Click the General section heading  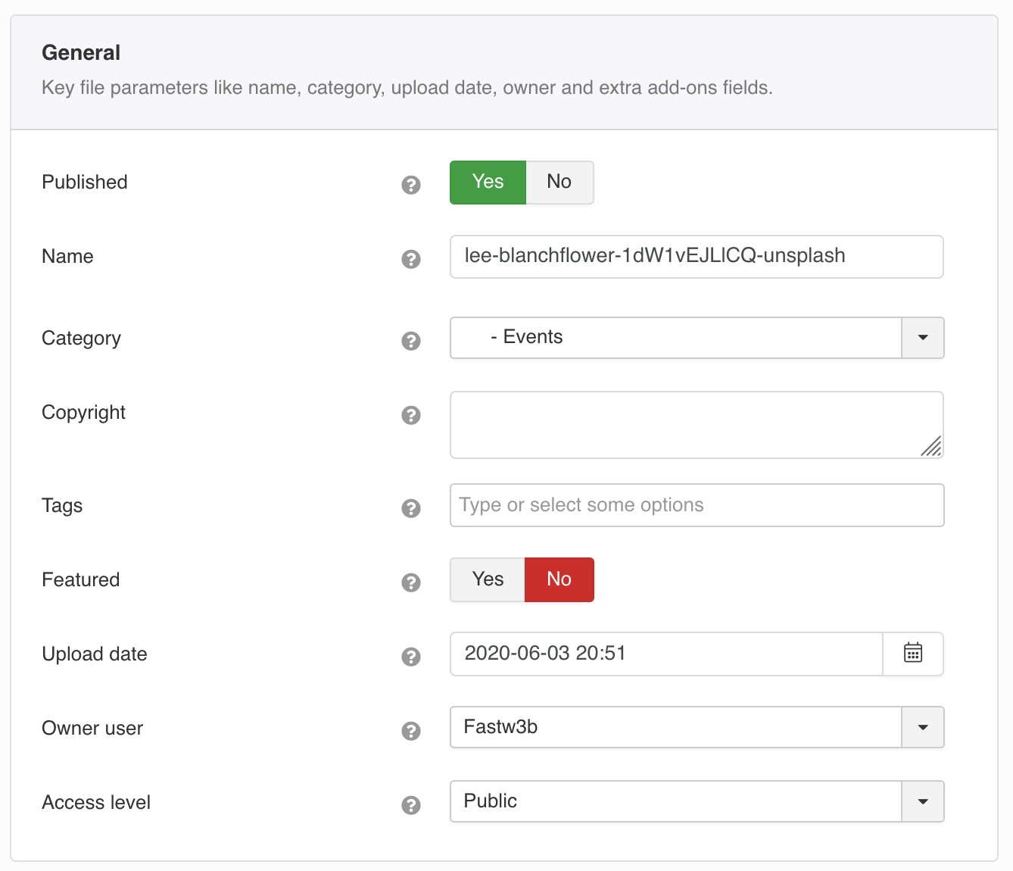81,52
